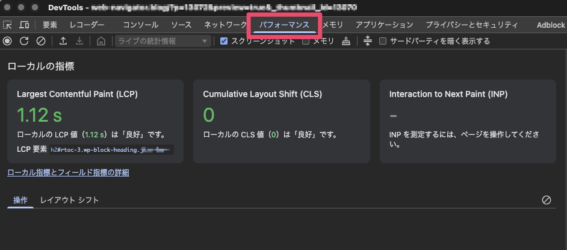Open the メモリ panel tab
This screenshot has height=250, width=567.
click(x=332, y=25)
